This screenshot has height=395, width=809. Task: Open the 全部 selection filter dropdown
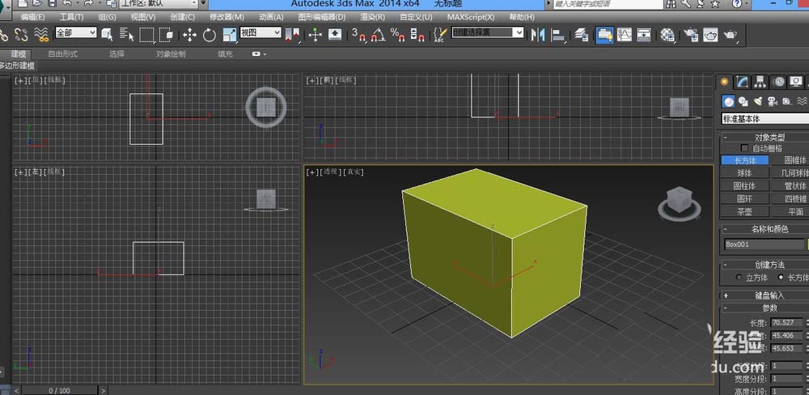tap(75, 33)
